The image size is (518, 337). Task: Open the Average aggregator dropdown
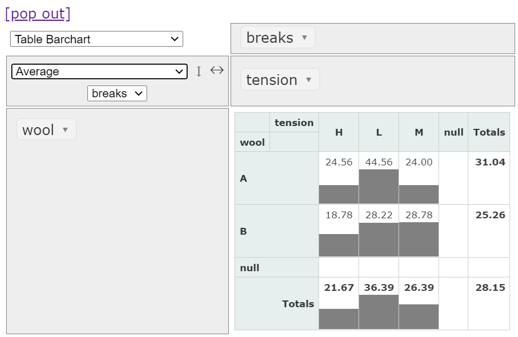(x=99, y=71)
